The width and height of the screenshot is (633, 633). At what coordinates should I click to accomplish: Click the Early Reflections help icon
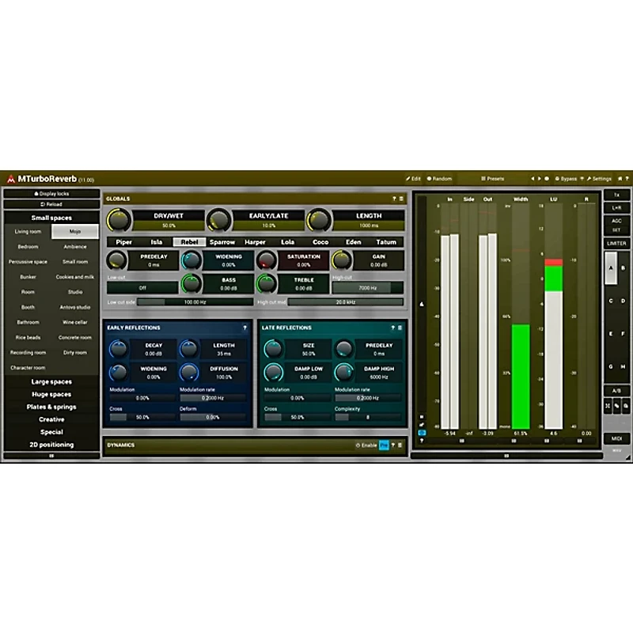[x=244, y=328]
